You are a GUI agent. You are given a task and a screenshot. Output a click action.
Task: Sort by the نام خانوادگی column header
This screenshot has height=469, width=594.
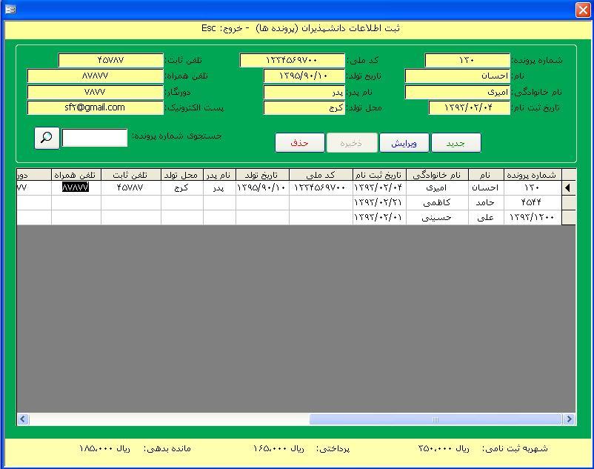(437, 175)
